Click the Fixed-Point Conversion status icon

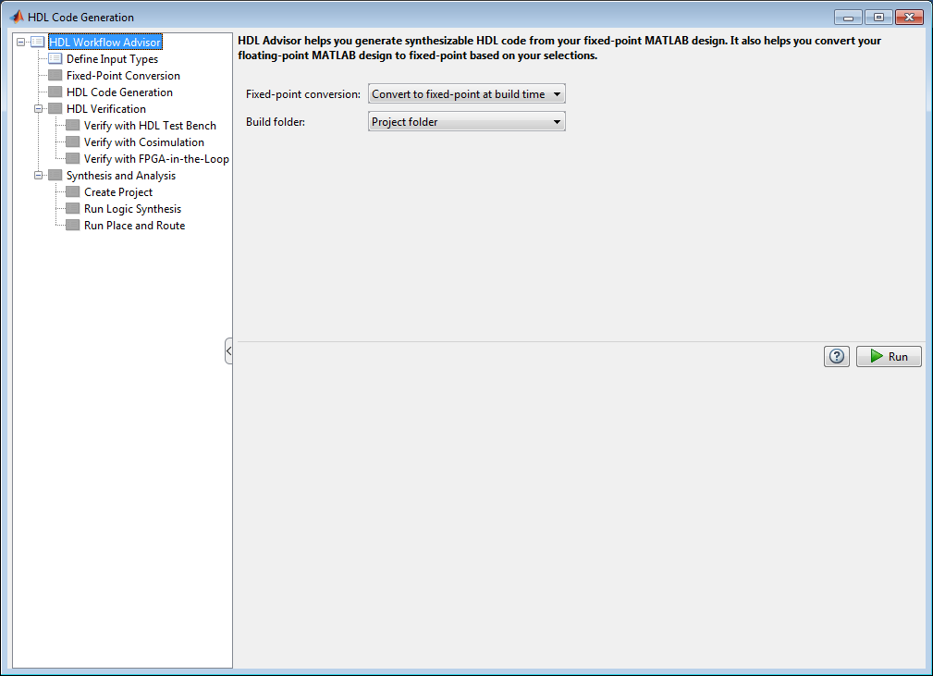55,76
